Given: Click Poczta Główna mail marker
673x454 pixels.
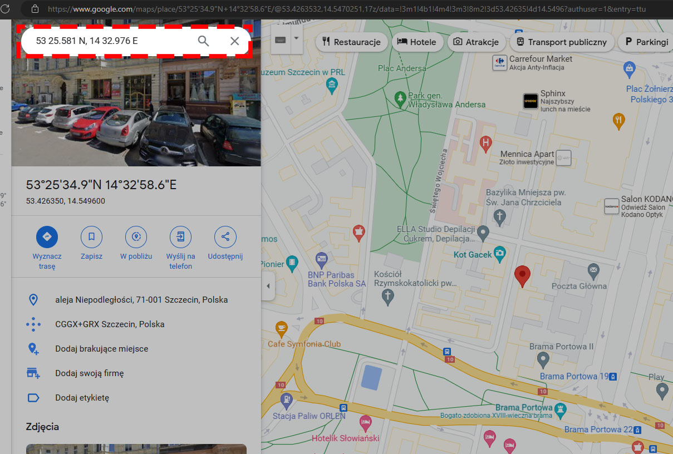Looking at the screenshot, I should 594,272.
